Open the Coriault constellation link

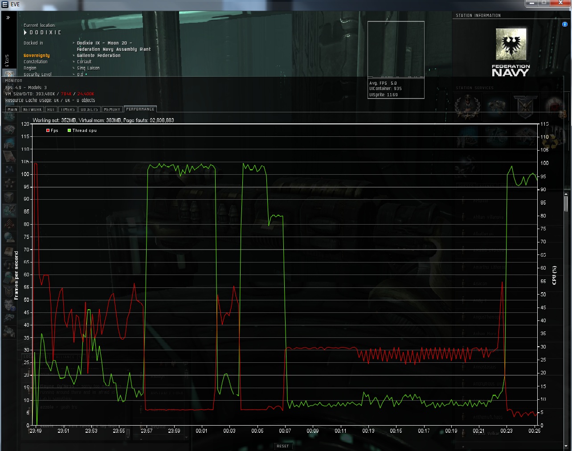[x=84, y=62]
